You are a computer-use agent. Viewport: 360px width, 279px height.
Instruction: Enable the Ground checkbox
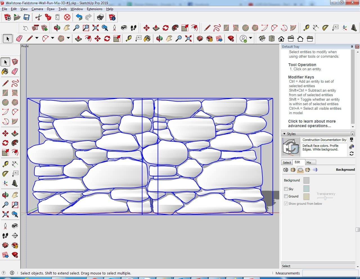pos(286,196)
